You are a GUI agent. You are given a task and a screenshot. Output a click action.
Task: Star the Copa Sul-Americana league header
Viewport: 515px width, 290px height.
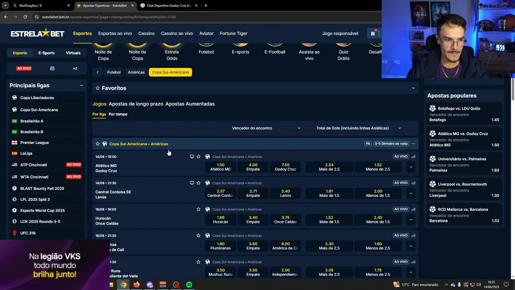[97, 144]
